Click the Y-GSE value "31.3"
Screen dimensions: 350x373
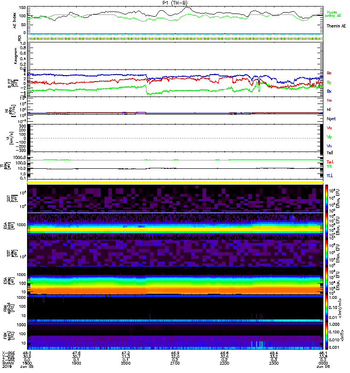point(126,356)
